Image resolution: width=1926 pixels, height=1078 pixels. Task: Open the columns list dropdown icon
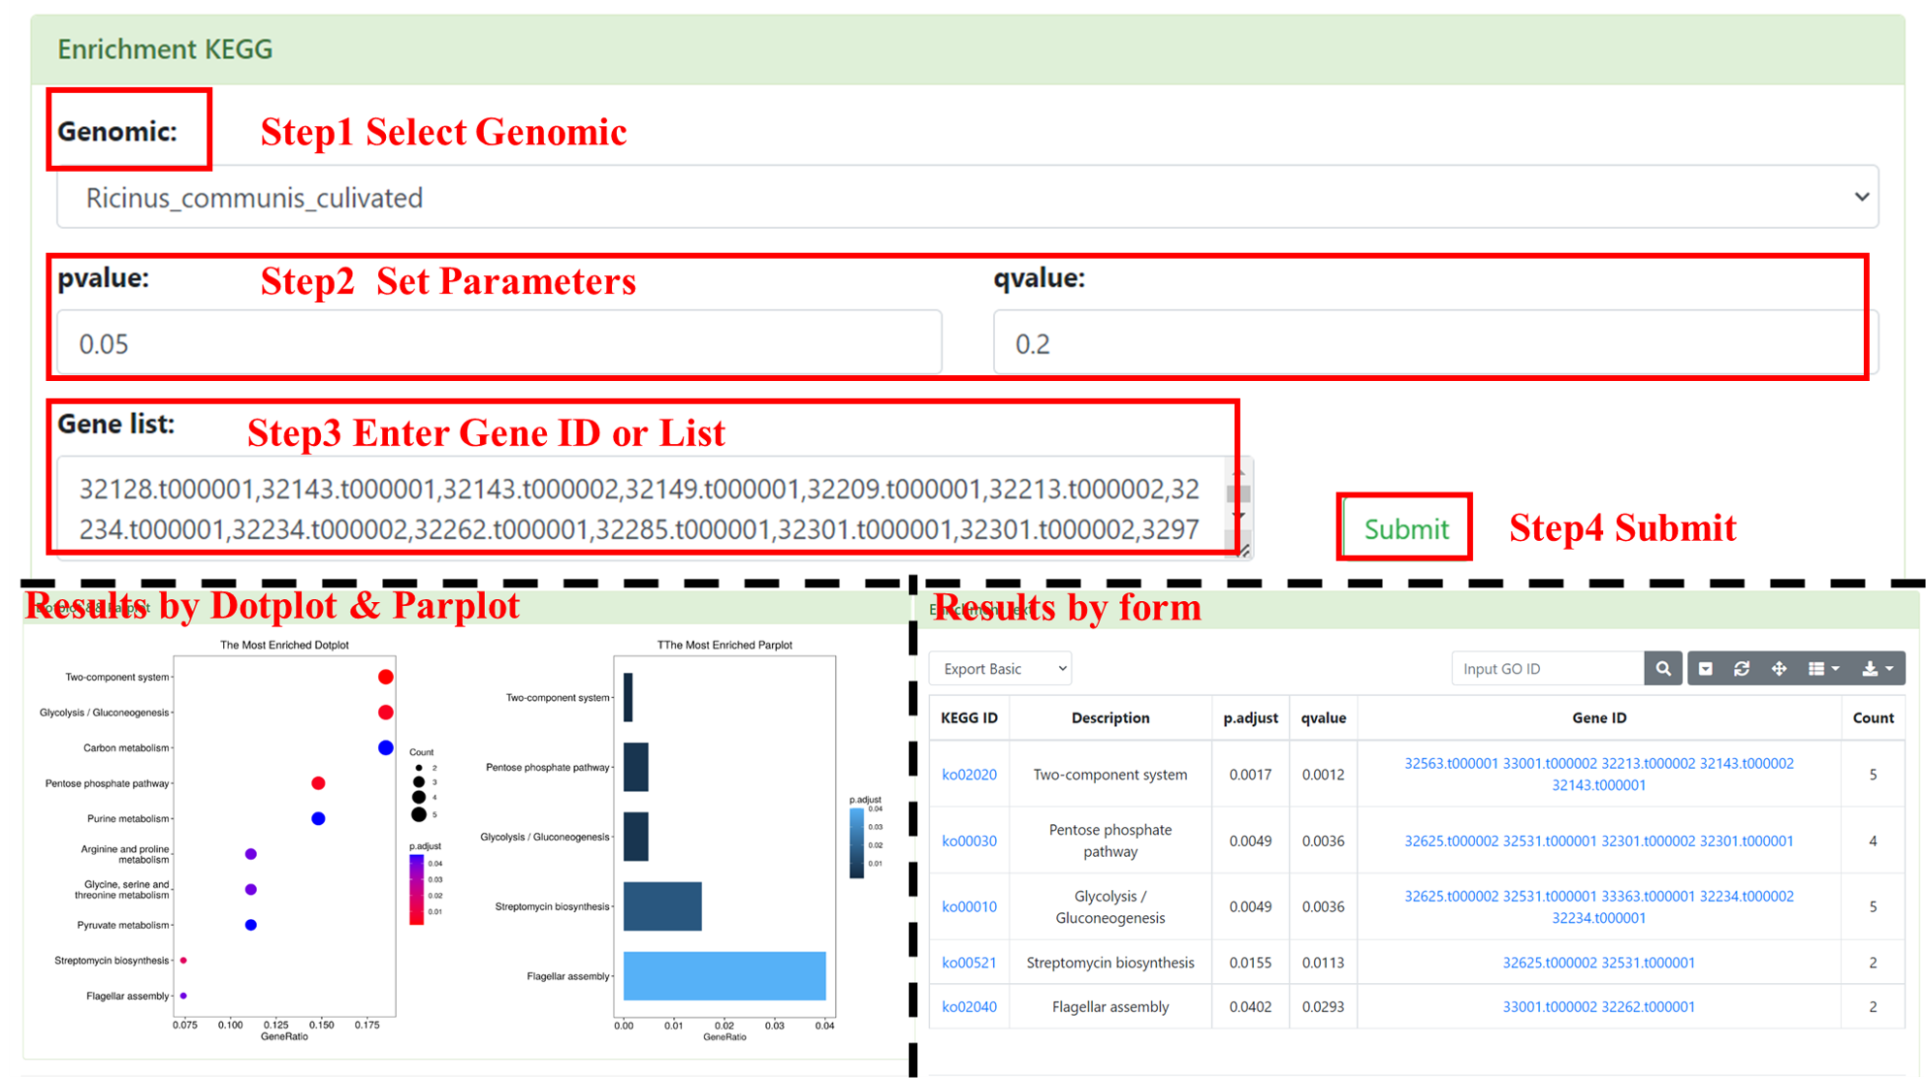tap(1823, 669)
